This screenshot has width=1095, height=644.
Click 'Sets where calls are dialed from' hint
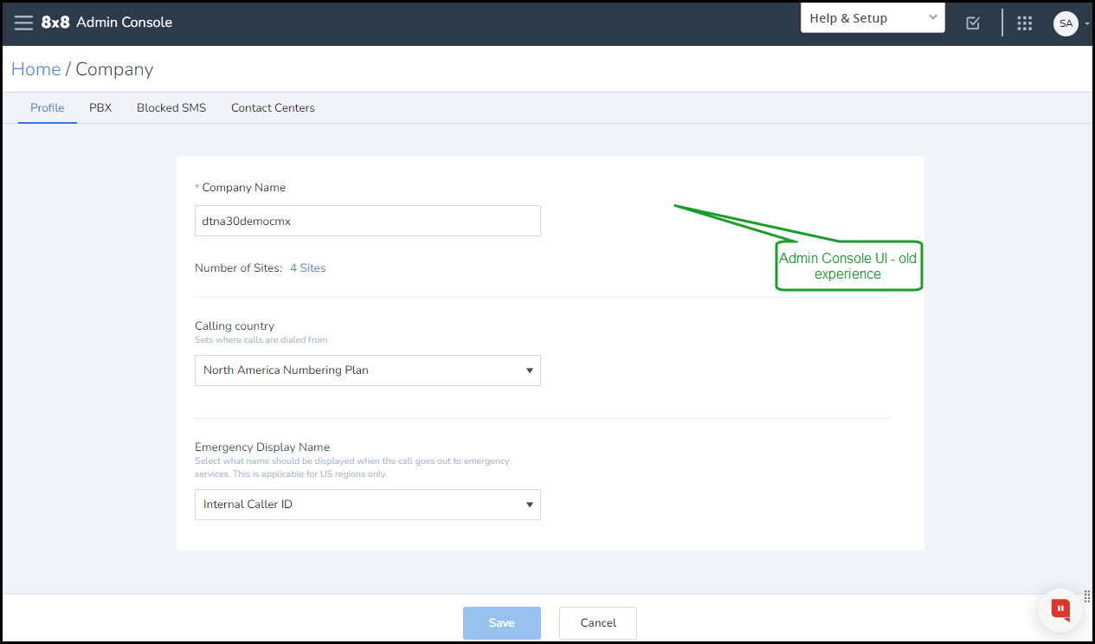point(261,340)
